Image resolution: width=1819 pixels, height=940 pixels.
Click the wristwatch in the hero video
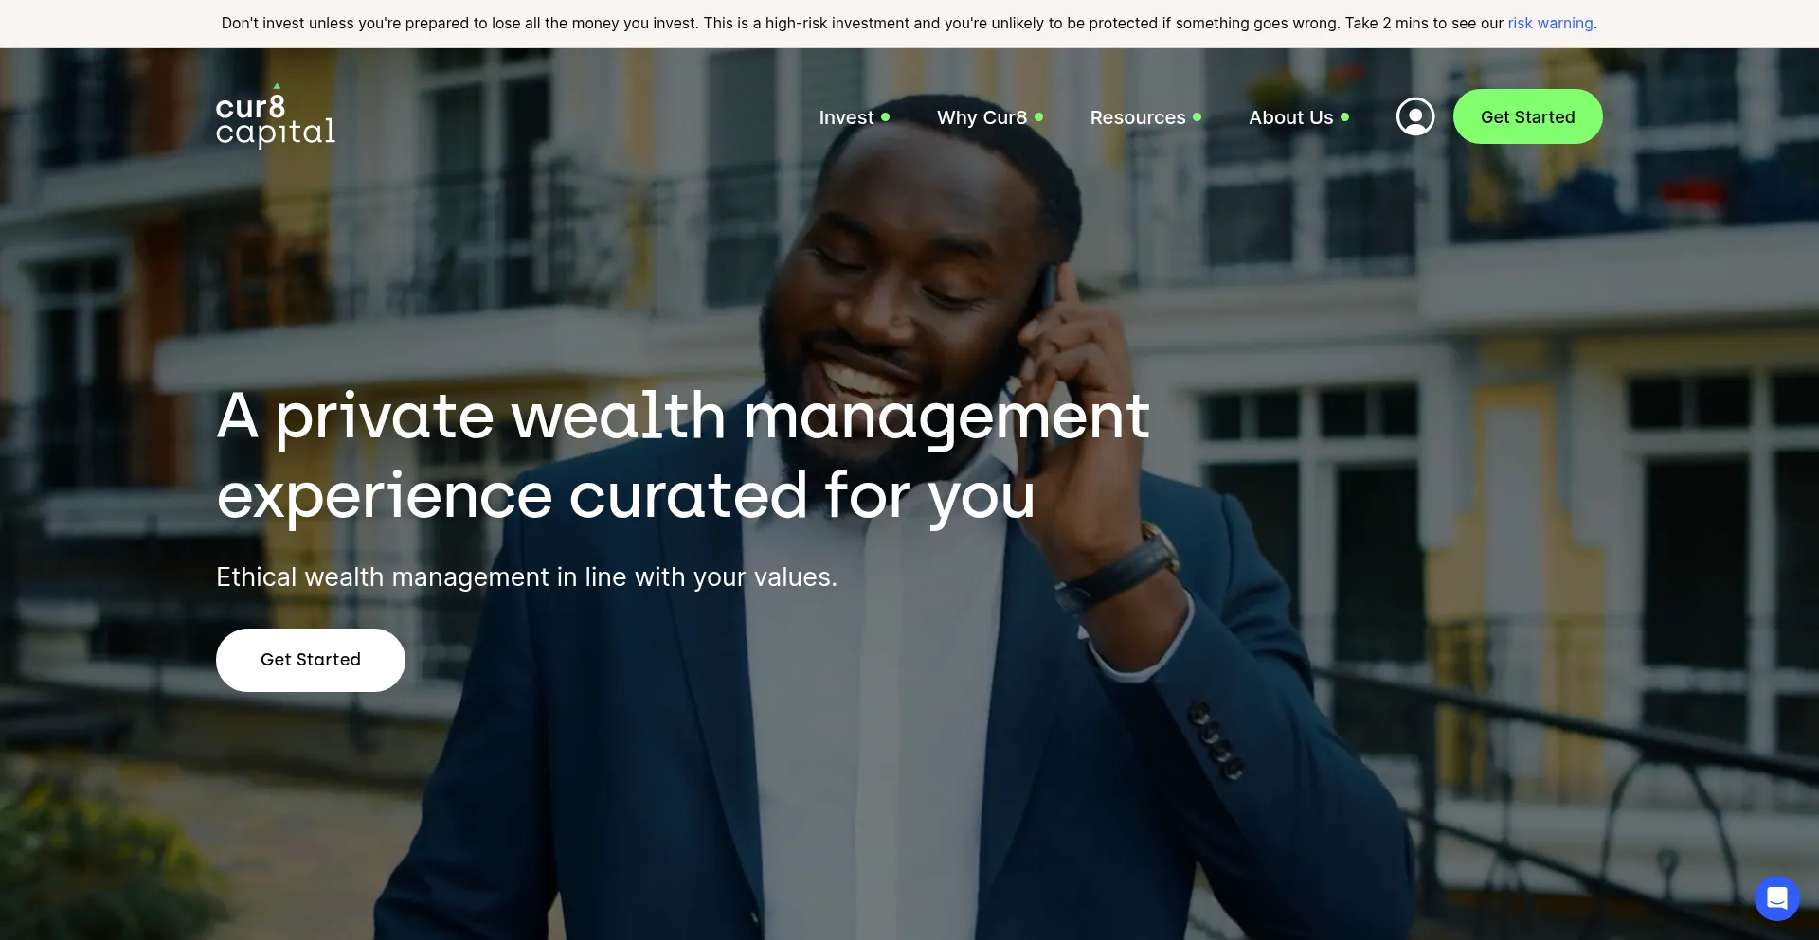click(x=1127, y=568)
